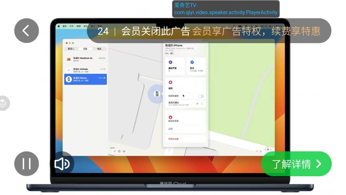Toggle the 3D map view
The image size is (346, 195).
click(x=124, y=151)
